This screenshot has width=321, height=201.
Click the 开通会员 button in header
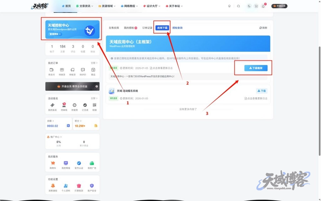click(279, 6)
